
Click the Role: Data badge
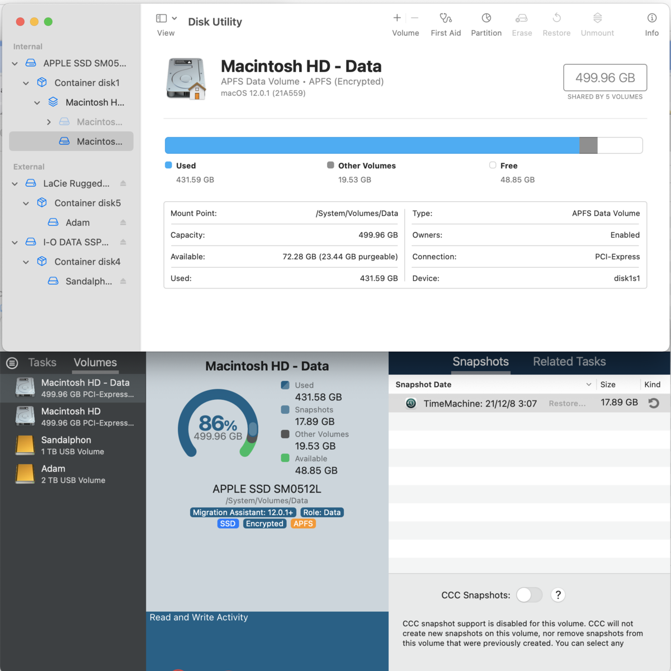322,512
